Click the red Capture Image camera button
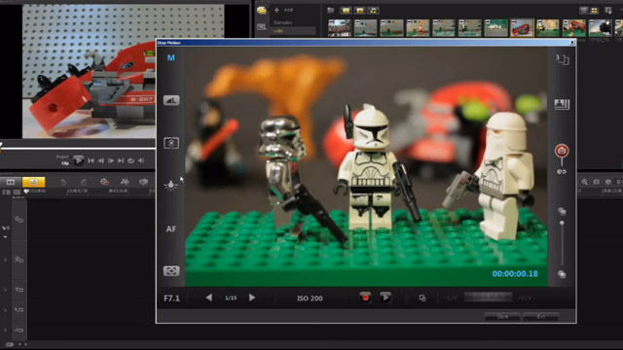The width and height of the screenshot is (623, 350). [x=562, y=151]
